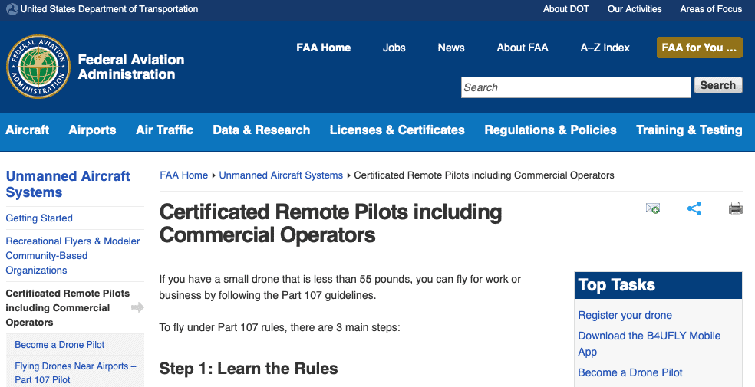The image size is (755, 387).
Task: Open the Register your drone link
Action: (625, 316)
